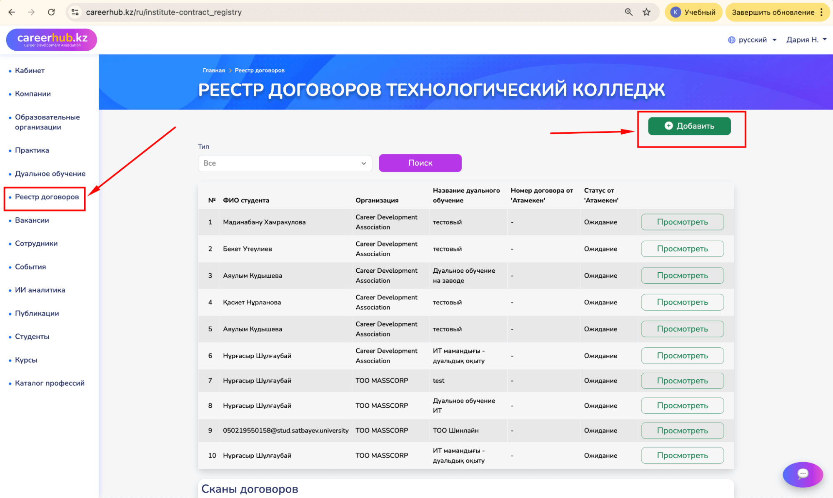Open browser three-dot menu
This screenshot has width=833, height=498.
coord(822,12)
